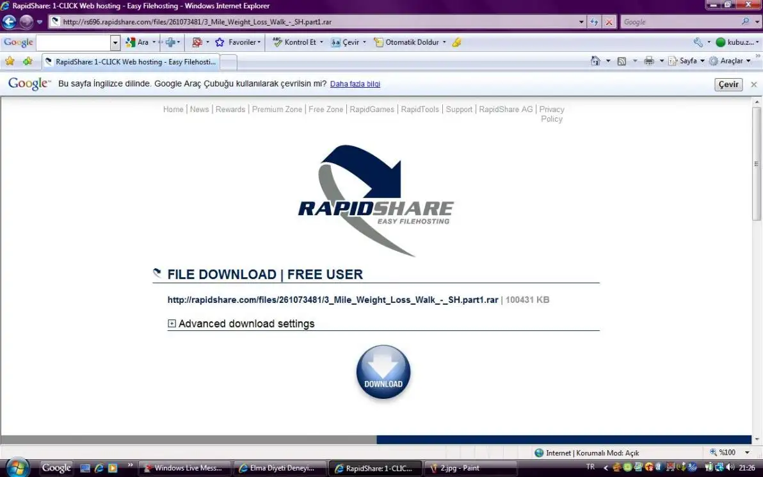Click the Refresh icon beside the address bar
Image resolution: width=763 pixels, height=477 pixels.
(594, 22)
